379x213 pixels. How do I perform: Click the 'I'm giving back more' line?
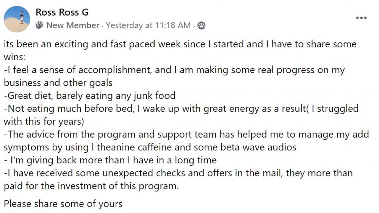pos(110,160)
